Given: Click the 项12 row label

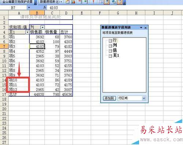Looking at the screenshot, I should pos(19,90).
